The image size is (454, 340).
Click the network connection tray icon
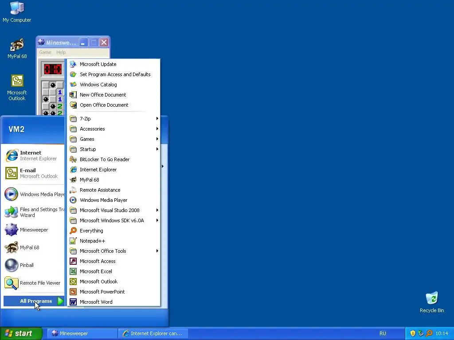pos(421,333)
